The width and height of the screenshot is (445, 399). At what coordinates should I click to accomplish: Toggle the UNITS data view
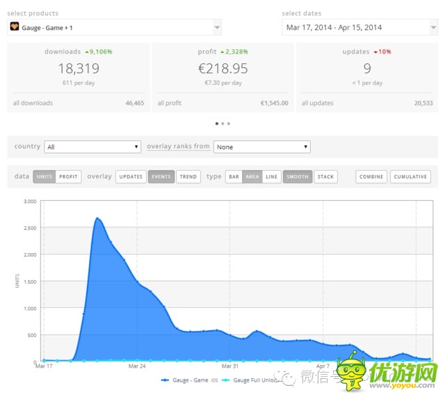(44, 177)
